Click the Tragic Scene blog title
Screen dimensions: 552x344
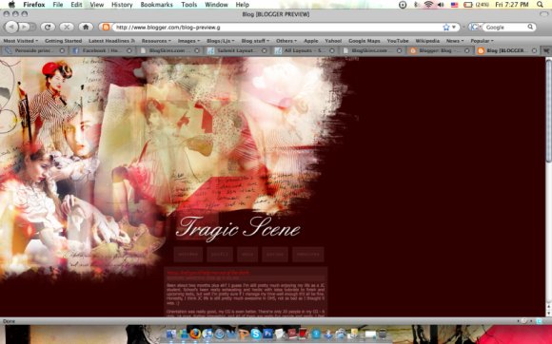coord(238,228)
